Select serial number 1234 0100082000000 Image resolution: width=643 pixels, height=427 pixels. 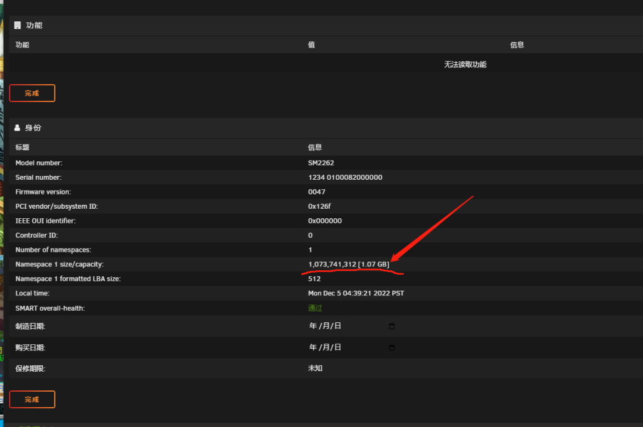[x=345, y=177]
